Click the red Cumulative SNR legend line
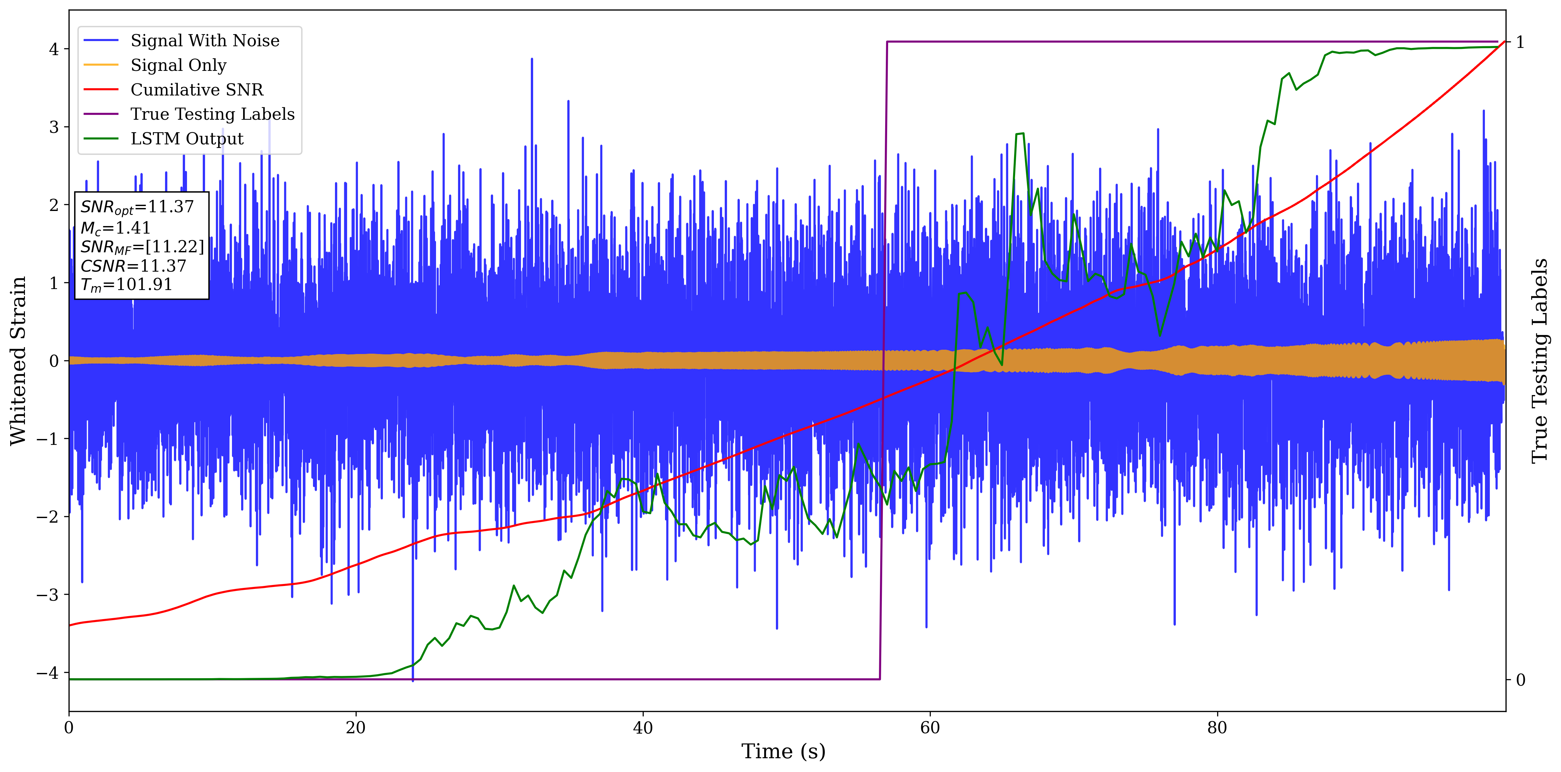 coord(101,90)
